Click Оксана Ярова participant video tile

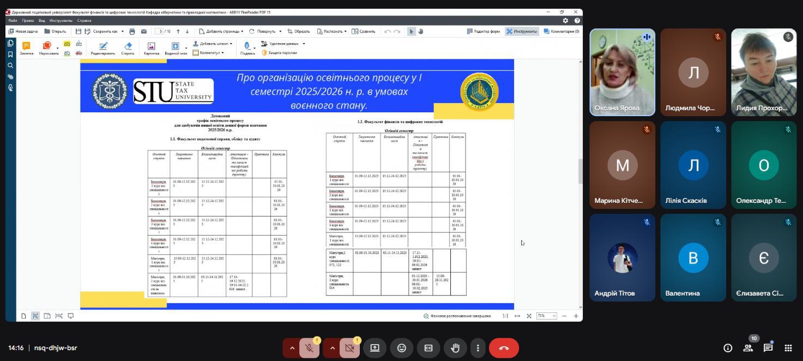[622, 72]
